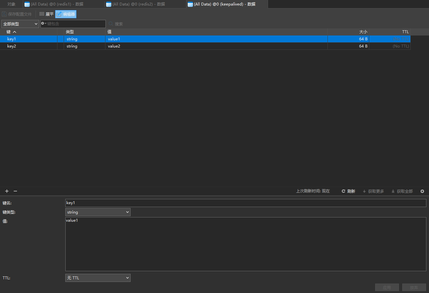Open the 无 TTL dropdown
The image size is (429, 293).
(98, 278)
